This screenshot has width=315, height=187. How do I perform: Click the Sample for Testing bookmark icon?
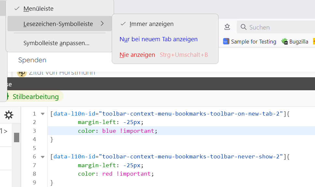click(x=226, y=42)
